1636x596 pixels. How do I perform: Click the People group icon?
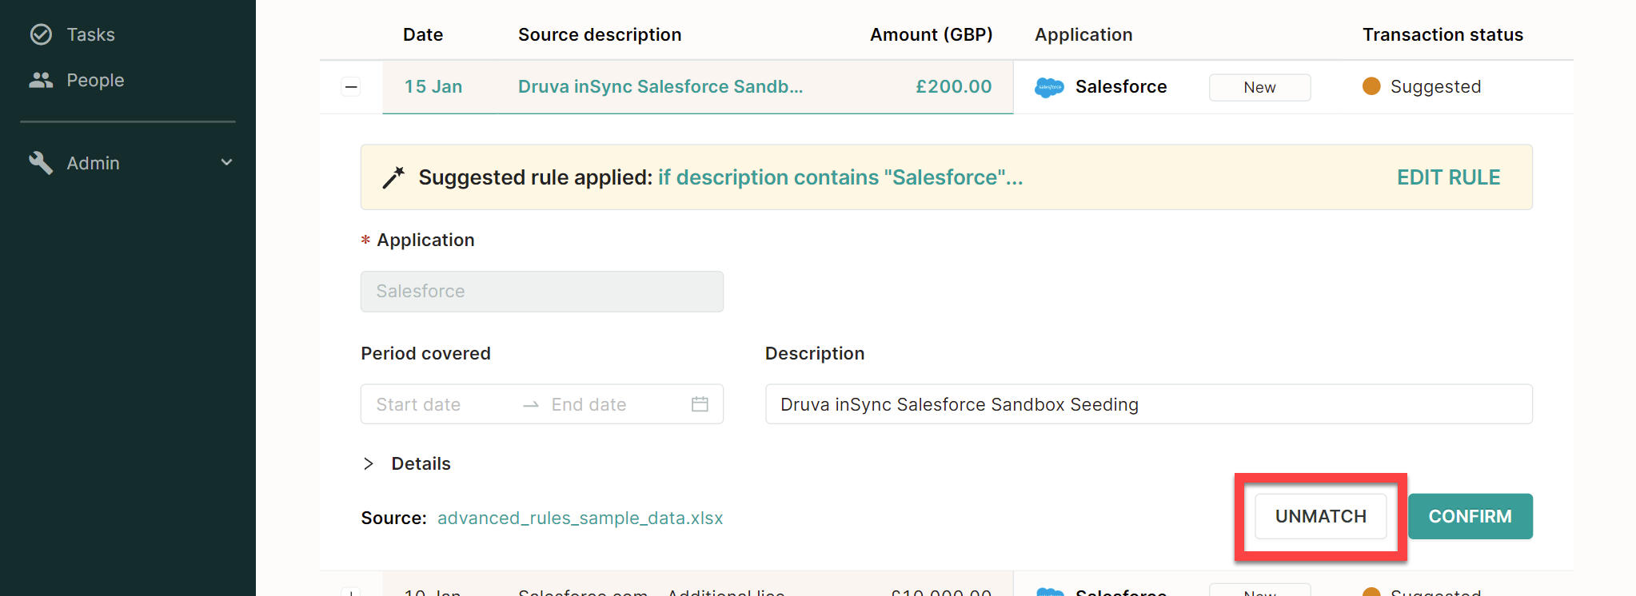coord(41,80)
